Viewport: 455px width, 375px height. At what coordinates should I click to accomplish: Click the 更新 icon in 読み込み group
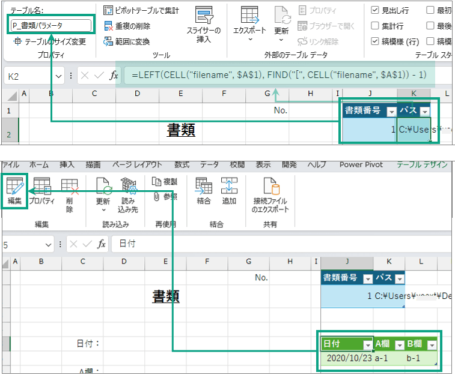click(103, 186)
